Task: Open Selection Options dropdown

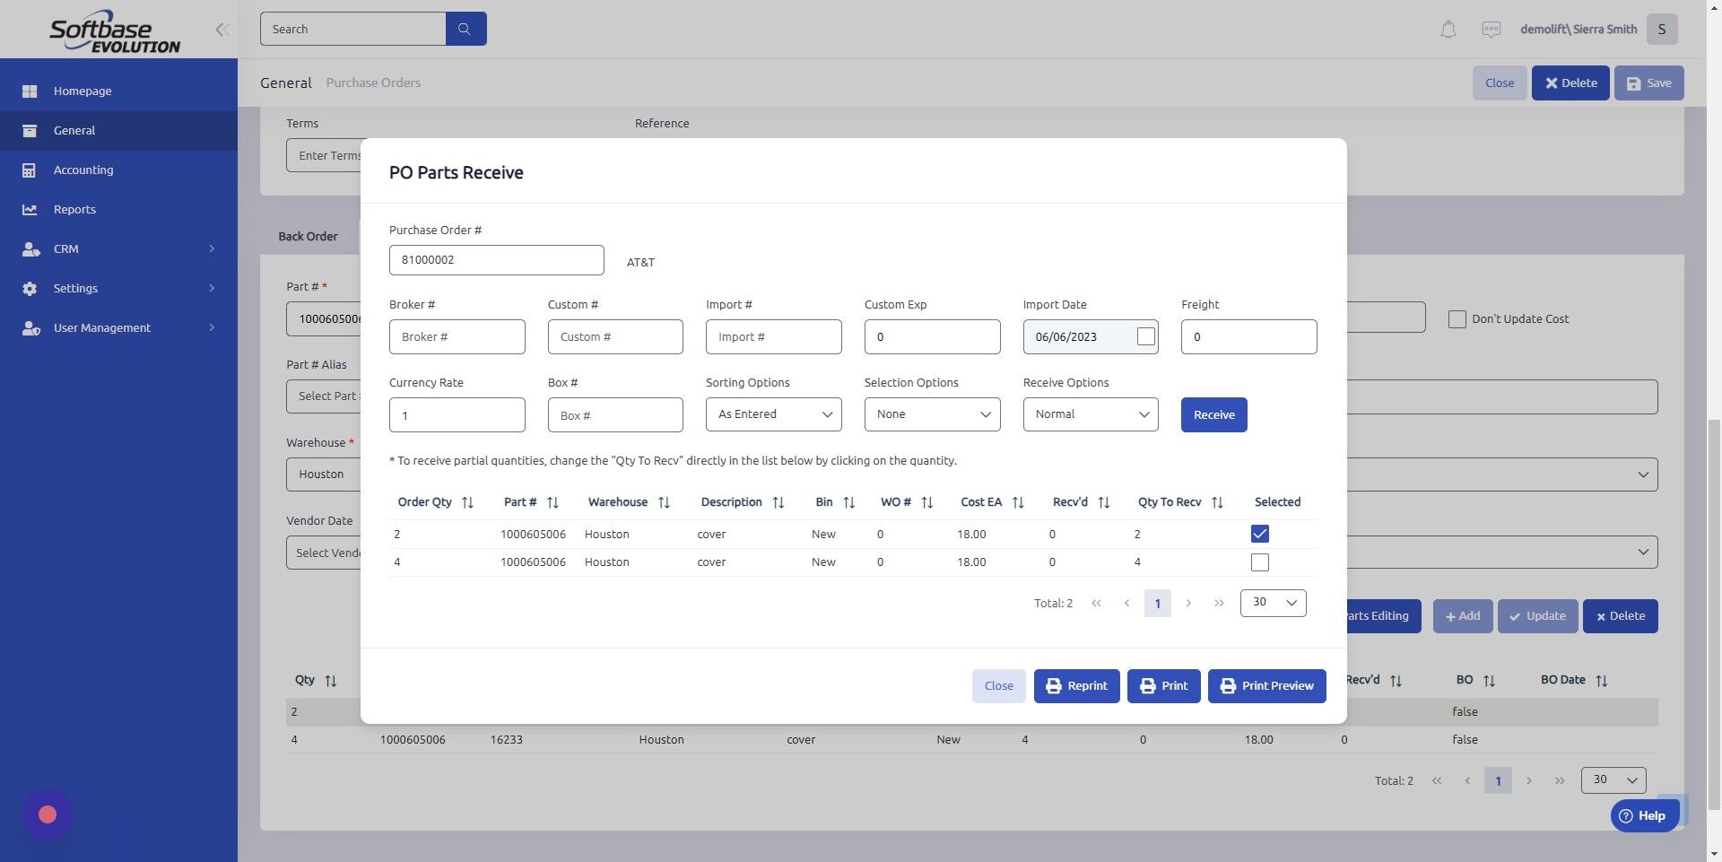Action: click(x=932, y=414)
